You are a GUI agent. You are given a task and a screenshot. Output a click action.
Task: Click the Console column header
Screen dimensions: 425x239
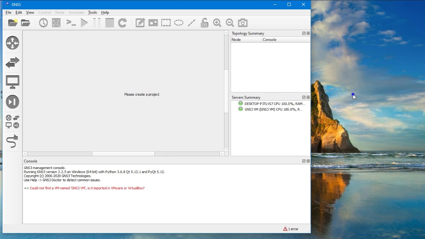point(286,40)
